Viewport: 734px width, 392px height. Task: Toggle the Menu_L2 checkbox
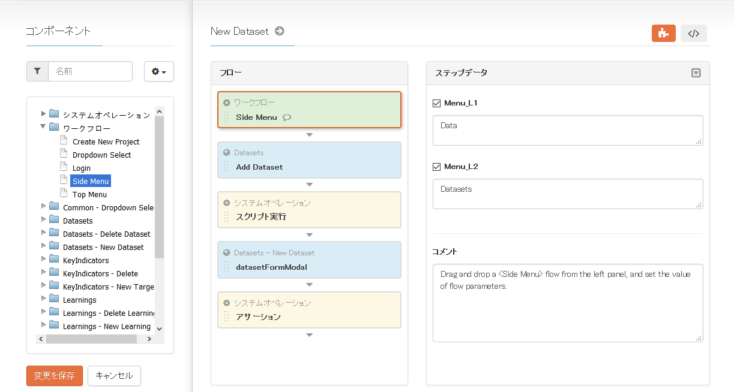[x=436, y=167]
